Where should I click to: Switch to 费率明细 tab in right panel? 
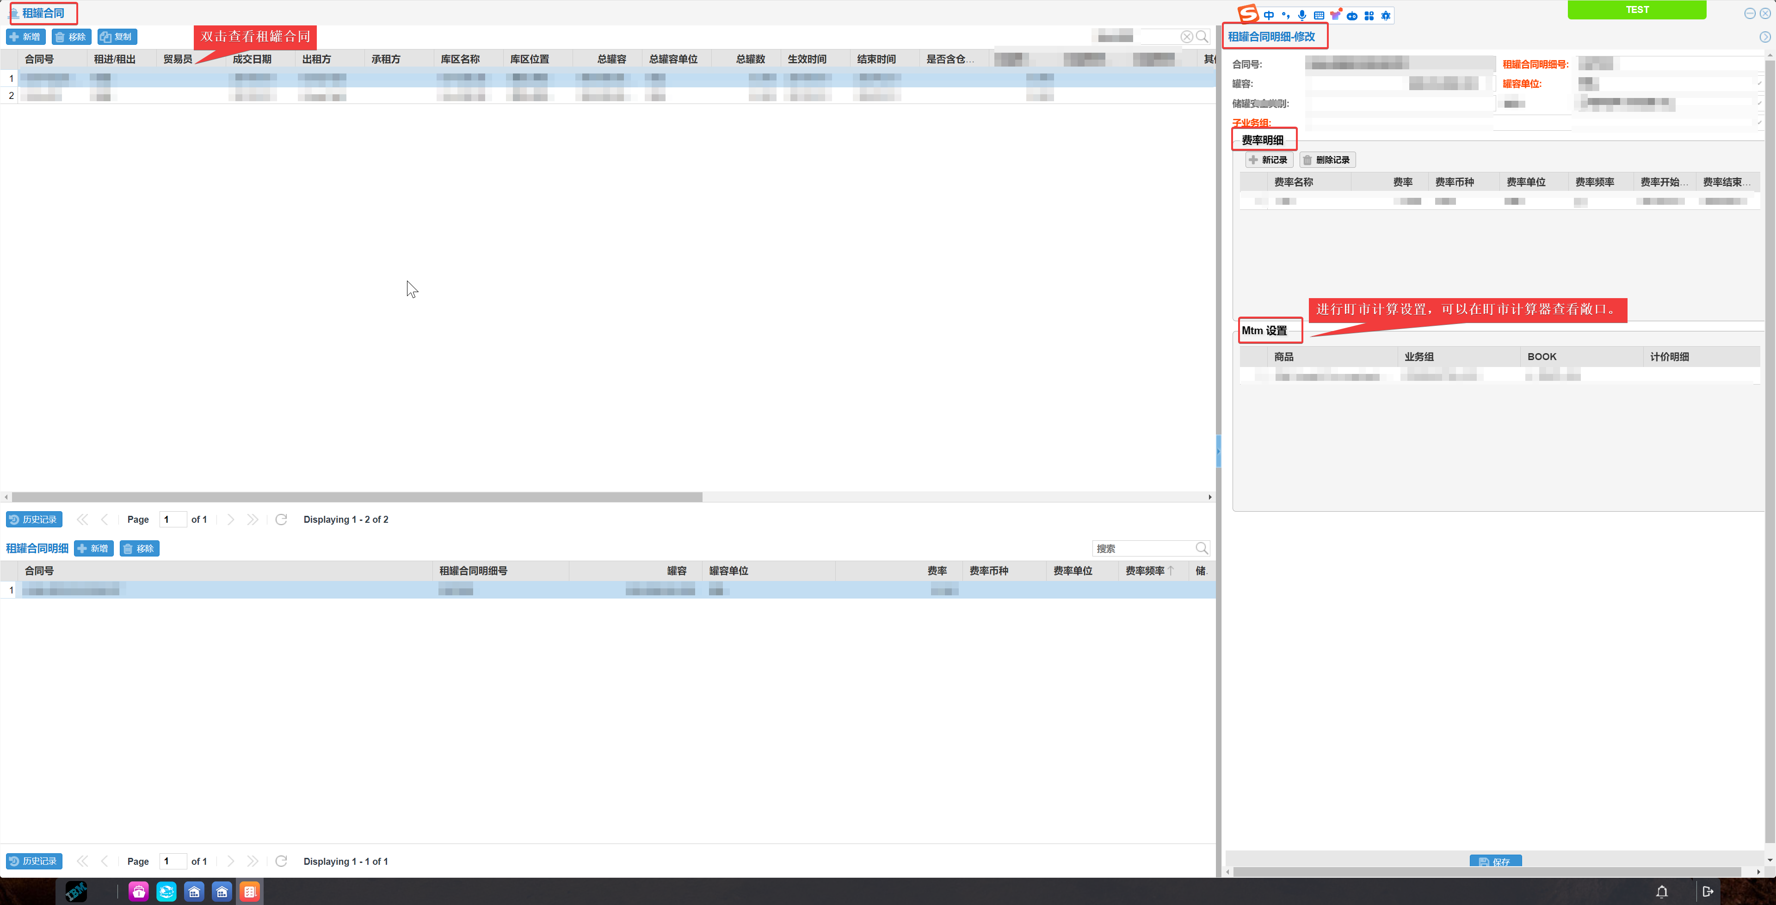(1264, 140)
